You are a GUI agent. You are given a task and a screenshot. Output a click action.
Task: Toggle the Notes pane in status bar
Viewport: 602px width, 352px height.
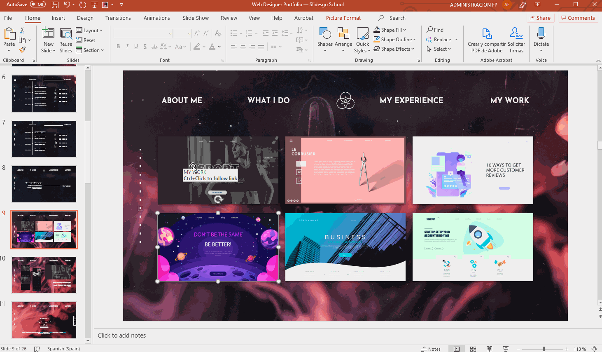pos(431,349)
